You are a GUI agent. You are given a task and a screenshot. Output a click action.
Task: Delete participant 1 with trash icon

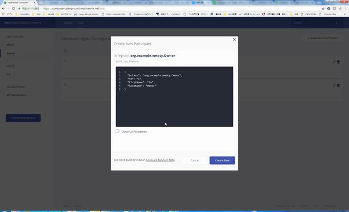[338, 62]
